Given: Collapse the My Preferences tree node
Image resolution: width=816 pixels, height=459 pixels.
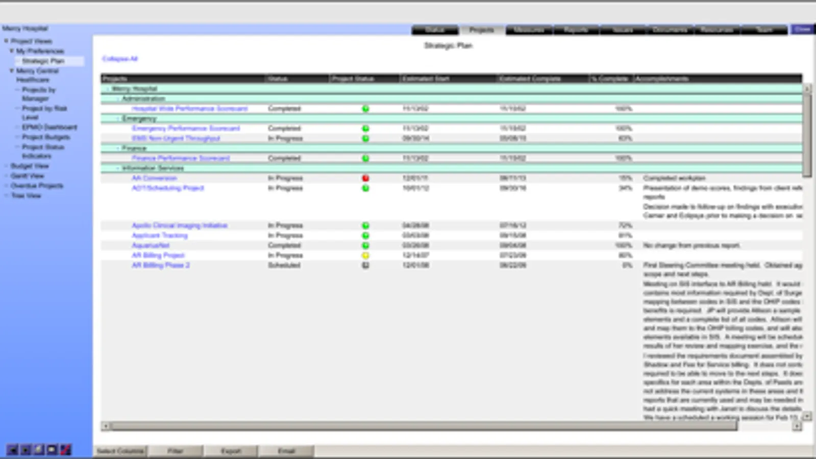Looking at the screenshot, I should tap(12, 51).
